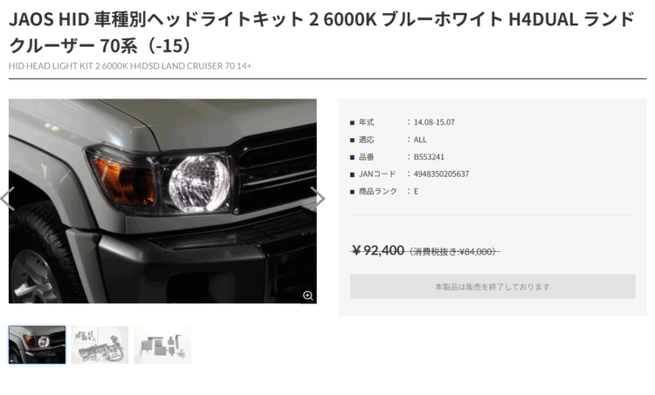Viewport: 655px width, 395px height.
Task: Select the third components thumbnail
Action: coord(162,345)
